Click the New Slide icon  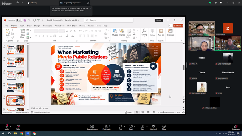point(23,31)
